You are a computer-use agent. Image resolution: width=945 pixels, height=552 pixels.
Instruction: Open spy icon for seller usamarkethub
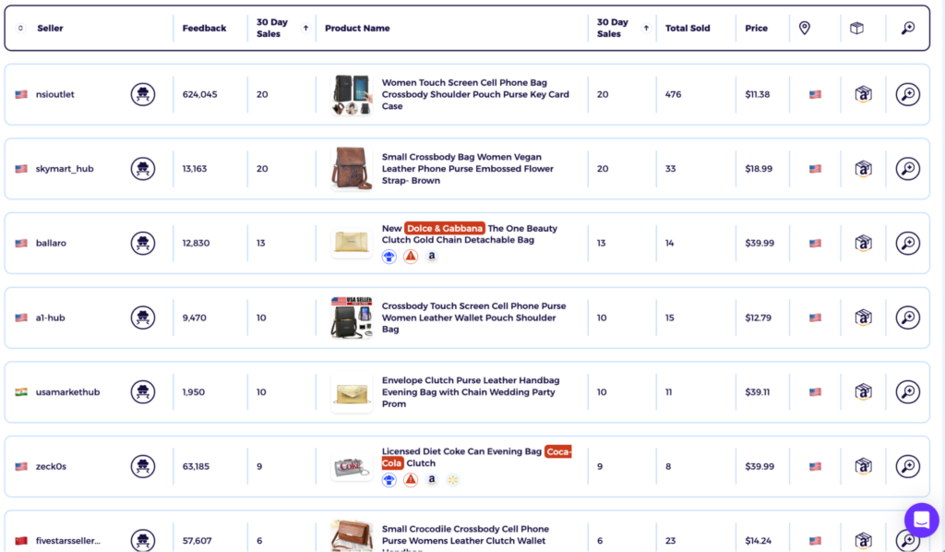tap(143, 391)
